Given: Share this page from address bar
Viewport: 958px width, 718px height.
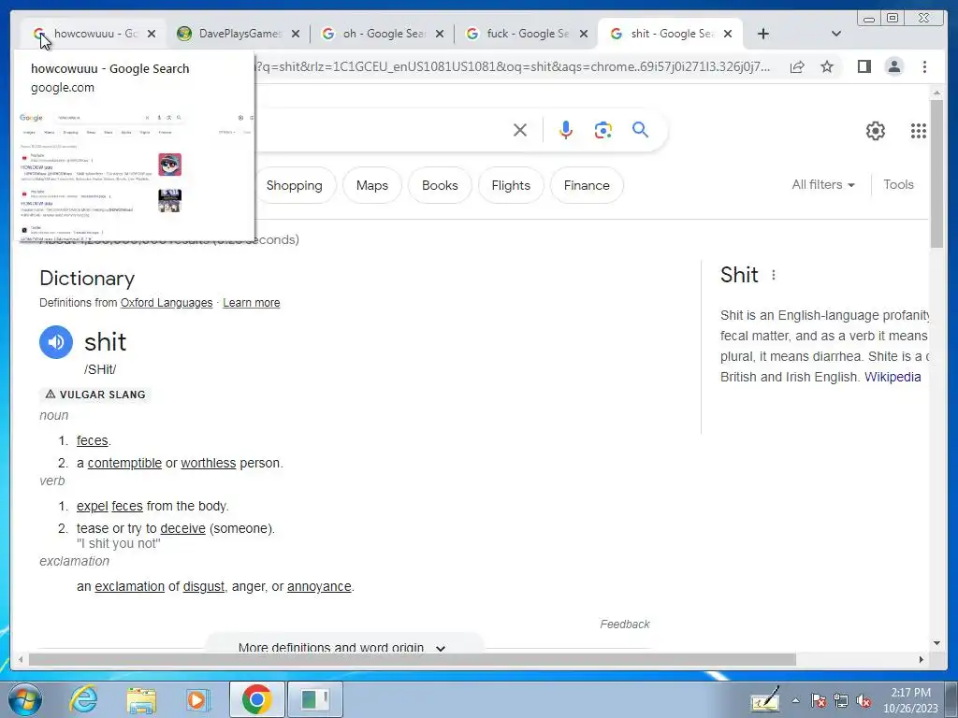Looking at the screenshot, I should click(797, 66).
